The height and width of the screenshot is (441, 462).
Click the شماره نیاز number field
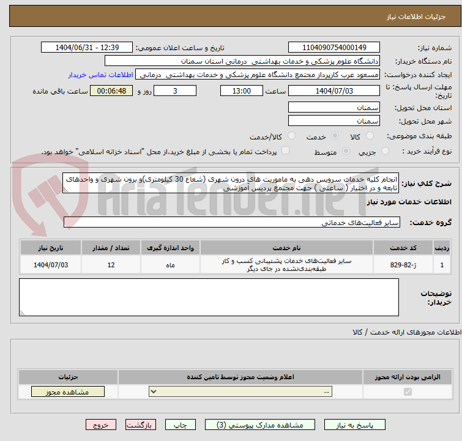click(x=334, y=48)
